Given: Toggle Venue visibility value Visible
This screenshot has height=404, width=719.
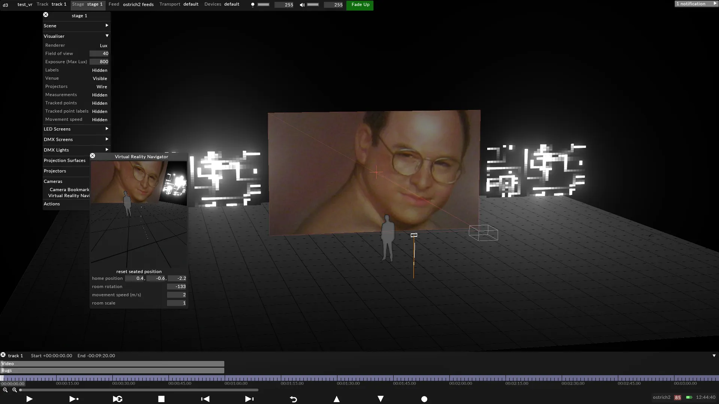Looking at the screenshot, I should 100,79.
